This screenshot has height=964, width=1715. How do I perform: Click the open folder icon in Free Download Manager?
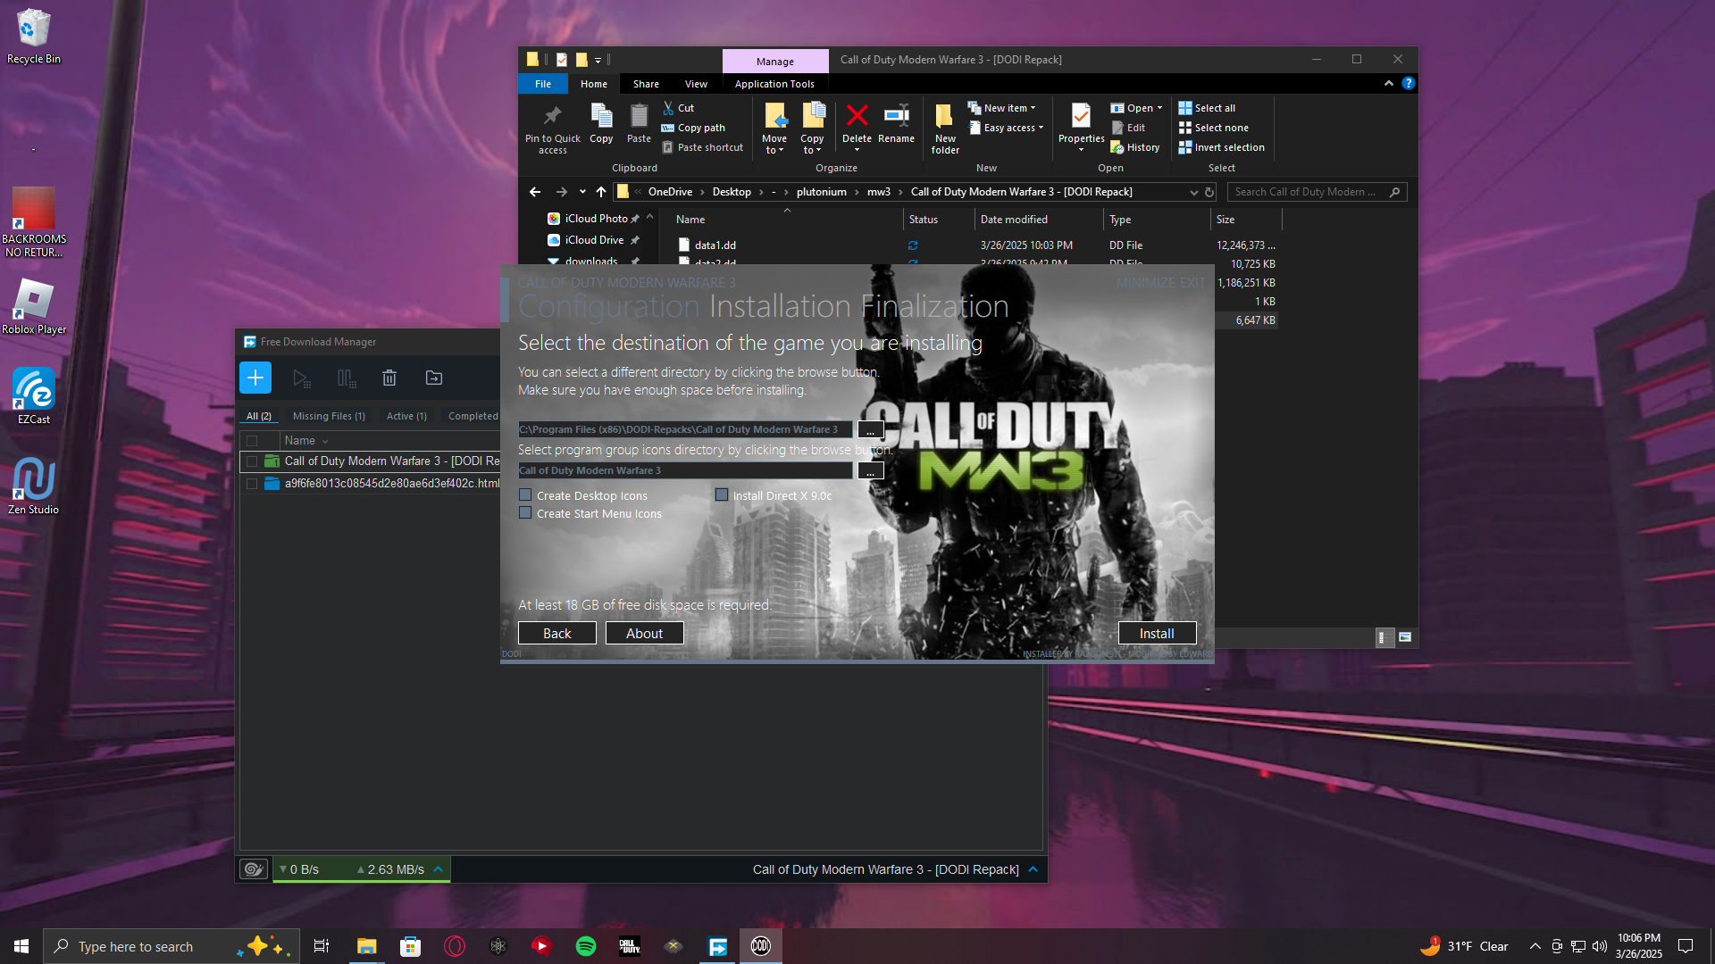pos(434,378)
